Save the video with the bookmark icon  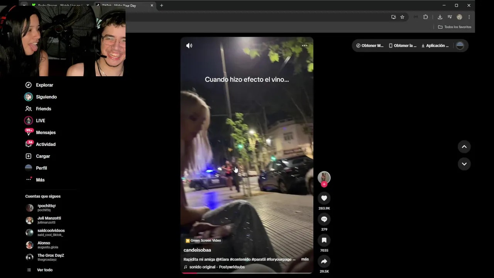(324, 240)
